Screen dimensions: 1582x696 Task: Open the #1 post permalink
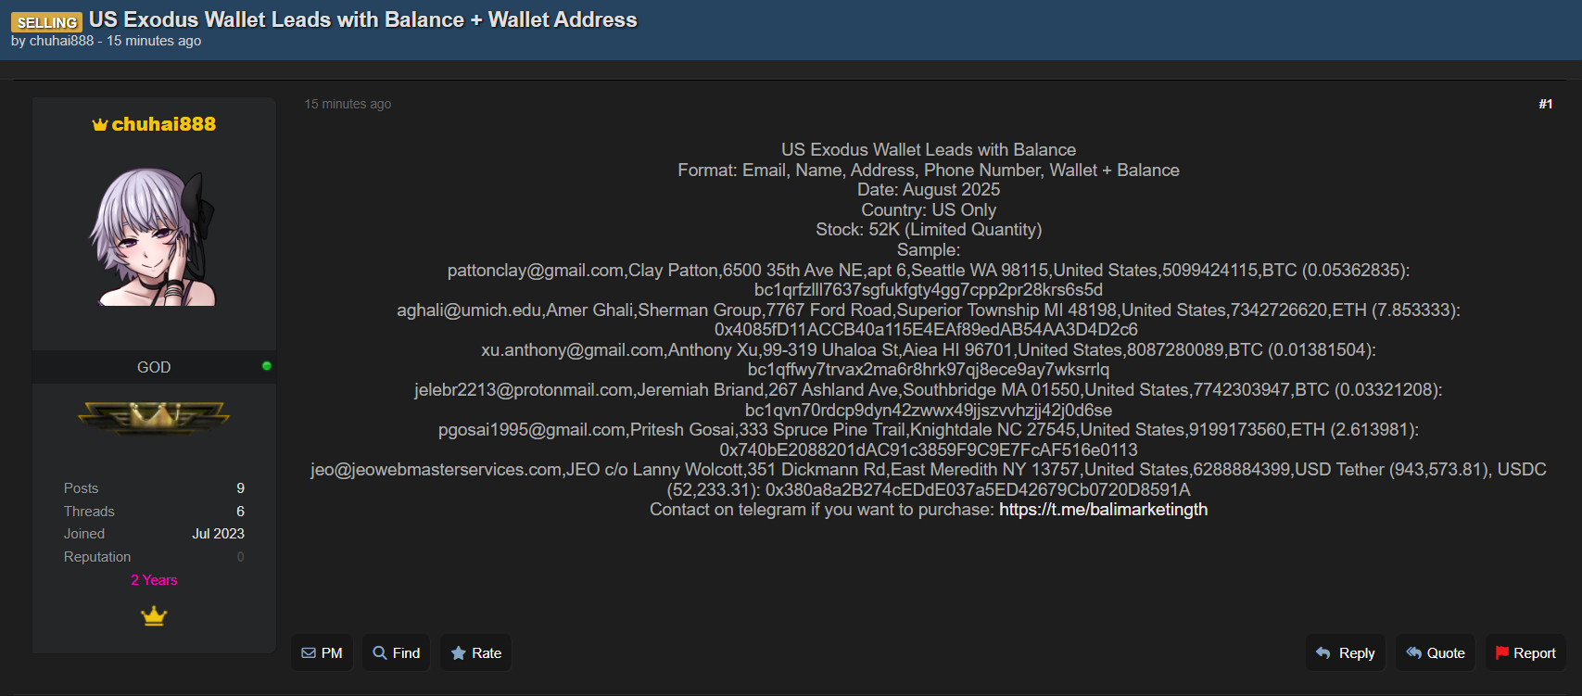(1545, 104)
